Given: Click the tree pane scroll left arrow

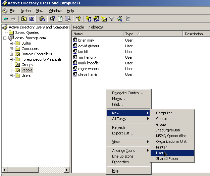Looking at the screenshot, I should (5, 170).
